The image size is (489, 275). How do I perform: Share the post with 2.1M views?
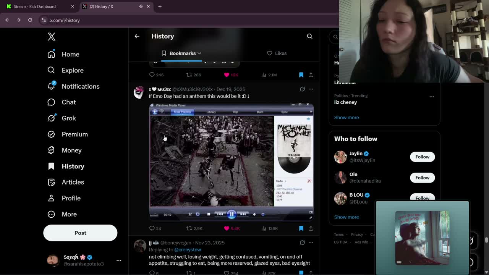pos(311,75)
